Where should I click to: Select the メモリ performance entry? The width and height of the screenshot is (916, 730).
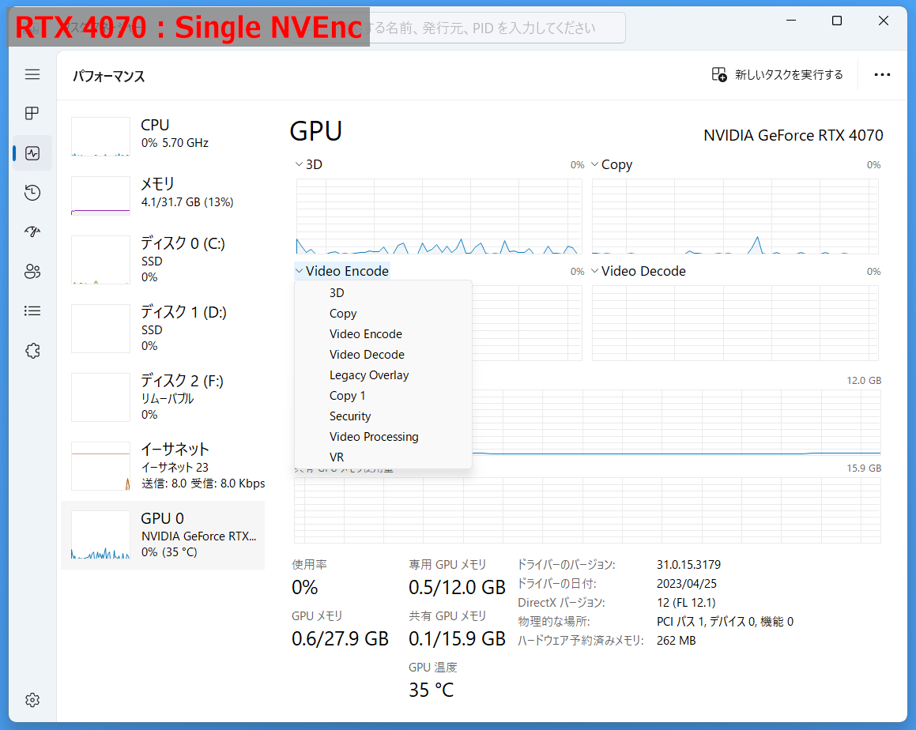pyautogui.click(x=162, y=195)
